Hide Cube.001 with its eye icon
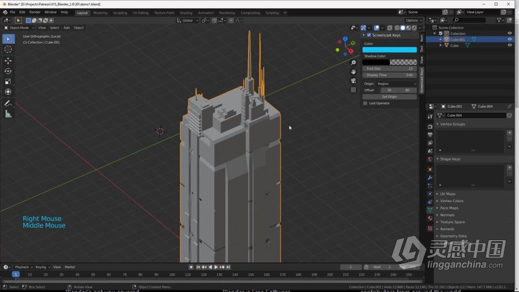Viewport: 519px width, 292px height. [x=509, y=39]
